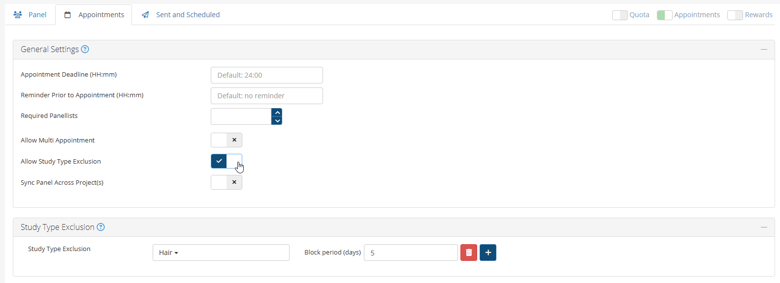Toggle the Rewards switch

tap(735, 15)
